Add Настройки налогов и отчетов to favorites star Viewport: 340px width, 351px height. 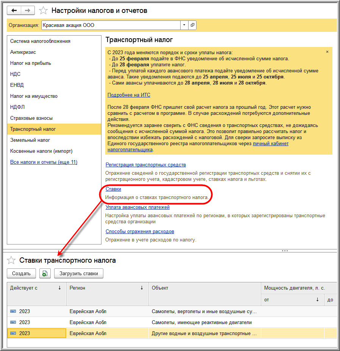coord(43,11)
